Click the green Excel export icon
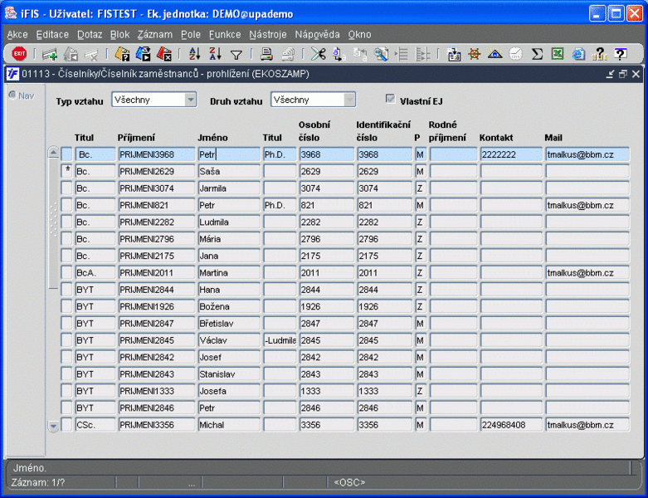This screenshot has height=498, width=648. 558,54
